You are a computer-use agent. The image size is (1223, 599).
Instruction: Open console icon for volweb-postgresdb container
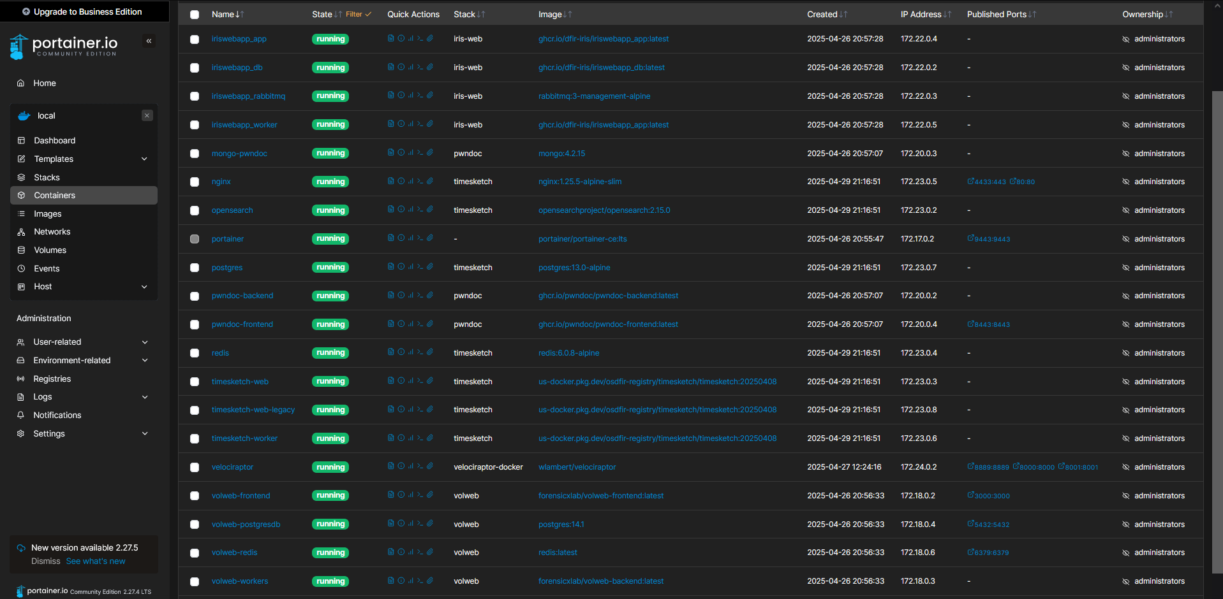(x=420, y=524)
